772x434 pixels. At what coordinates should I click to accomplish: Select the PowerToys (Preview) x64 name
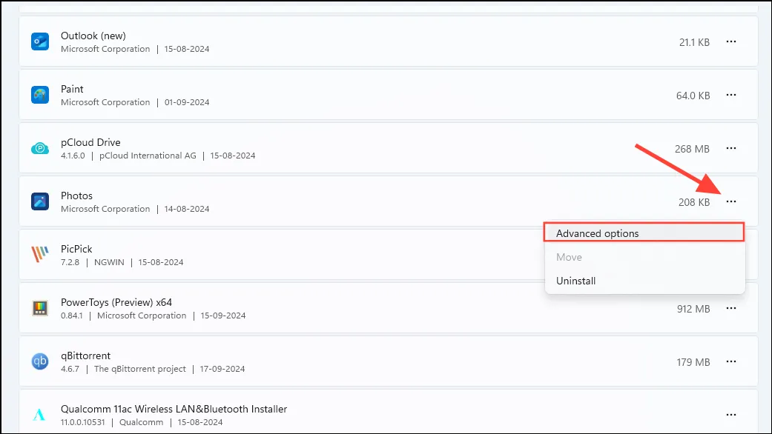pos(116,302)
